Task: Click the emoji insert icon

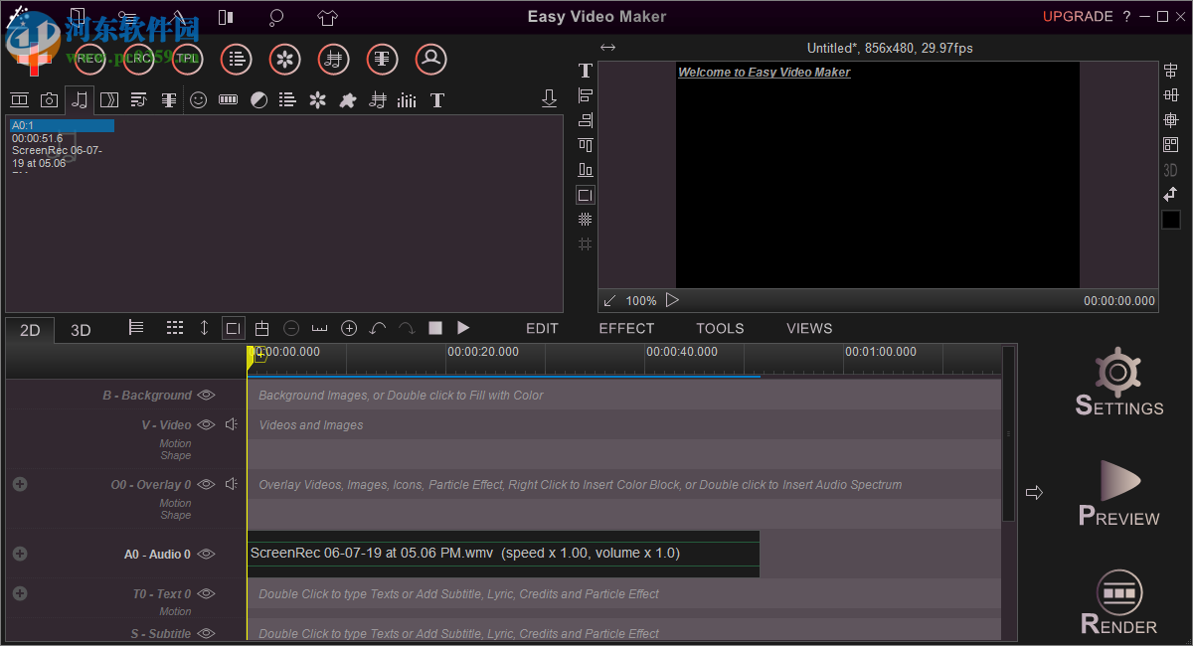Action: (198, 99)
